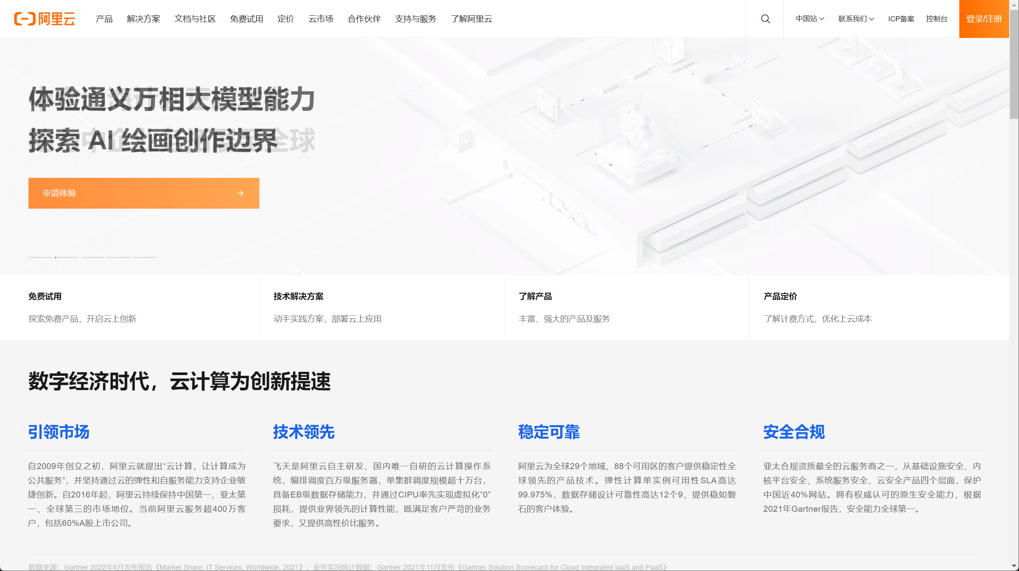Expand the 中国站 region dropdown
This screenshot has width=1019, height=571.
pyautogui.click(x=810, y=19)
